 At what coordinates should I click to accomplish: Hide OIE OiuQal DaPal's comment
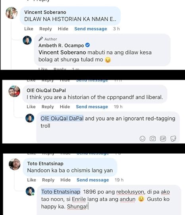coord(65,107)
